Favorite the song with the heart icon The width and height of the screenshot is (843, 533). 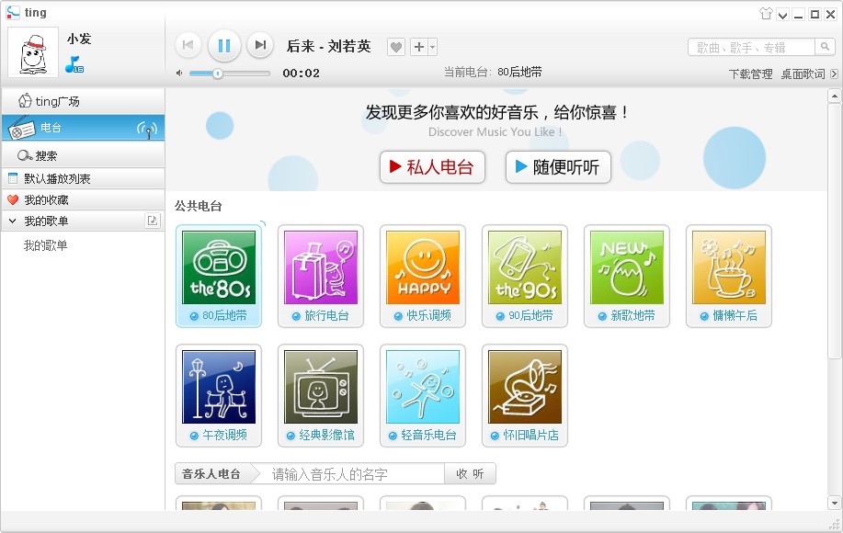[x=395, y=47]
